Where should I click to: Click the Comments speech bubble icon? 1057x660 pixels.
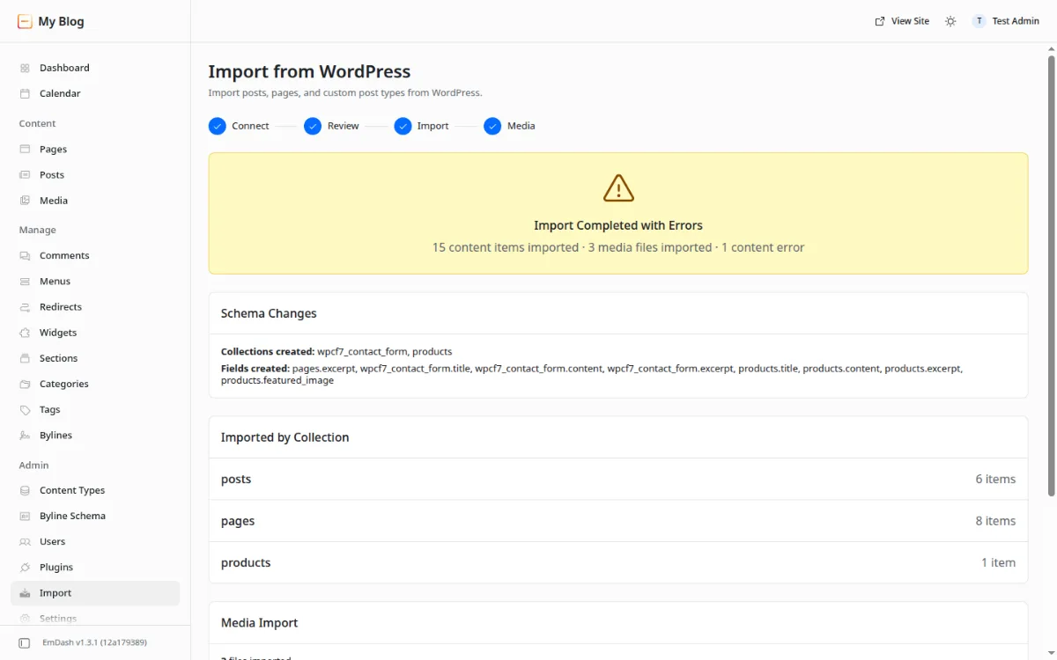click(x=25, y=256)
